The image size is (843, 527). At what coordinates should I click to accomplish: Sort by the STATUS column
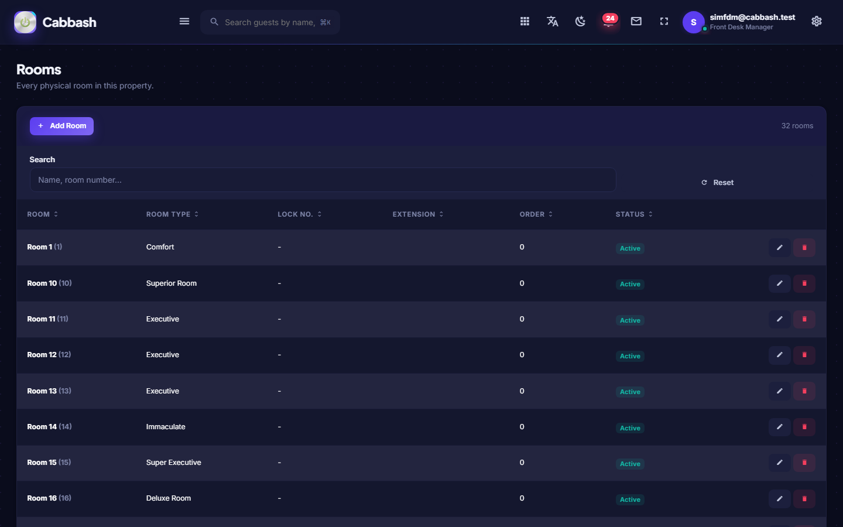coord(634,214)
